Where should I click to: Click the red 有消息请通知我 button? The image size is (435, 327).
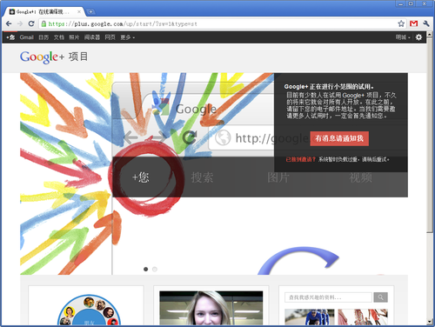click(x=339, y=138)
